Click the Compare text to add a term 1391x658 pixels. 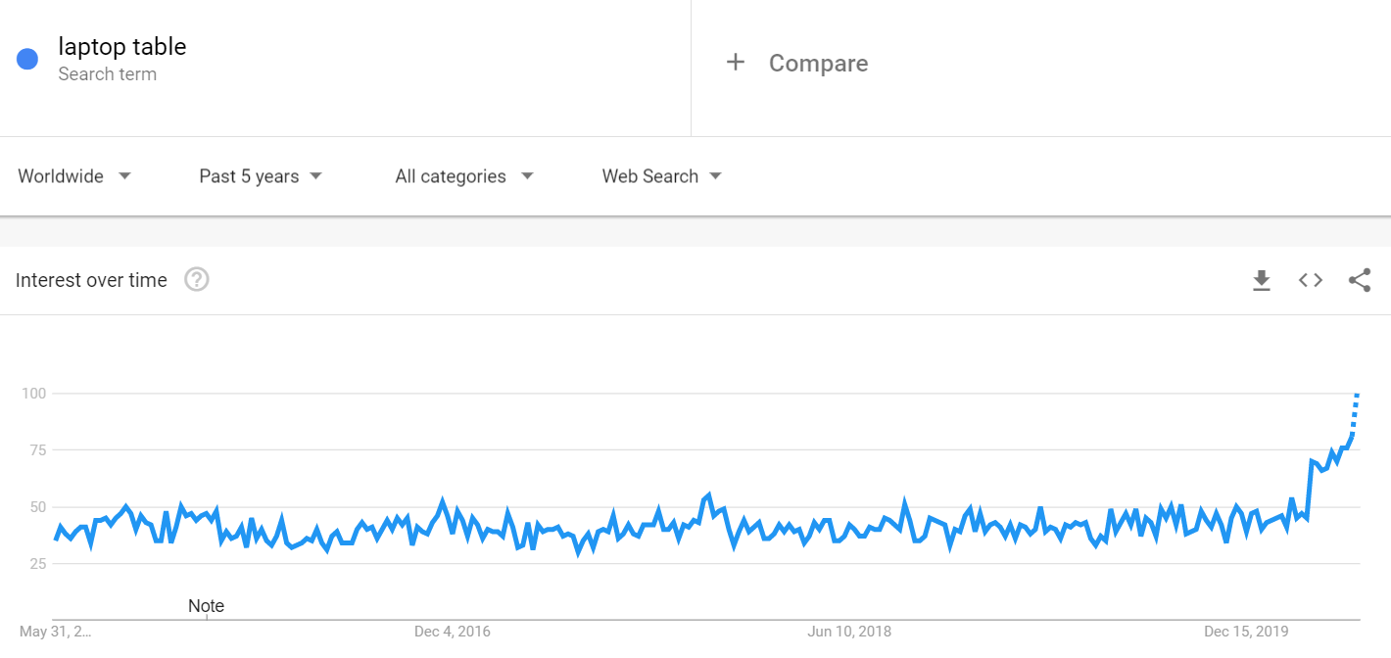818,64
